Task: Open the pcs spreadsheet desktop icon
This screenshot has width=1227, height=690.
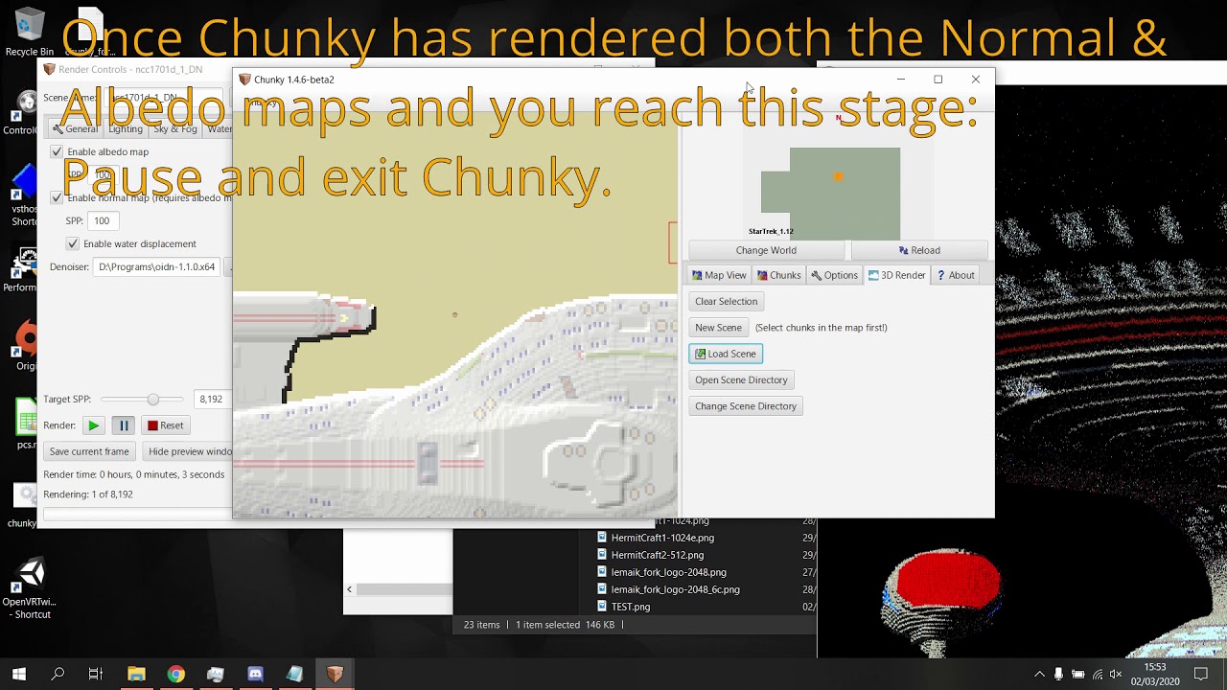Action: [26, 424]
